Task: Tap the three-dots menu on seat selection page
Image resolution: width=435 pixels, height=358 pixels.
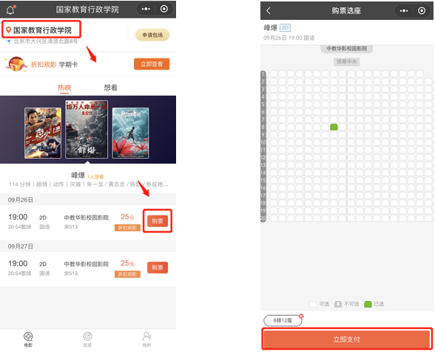Action: click(404, 11)
